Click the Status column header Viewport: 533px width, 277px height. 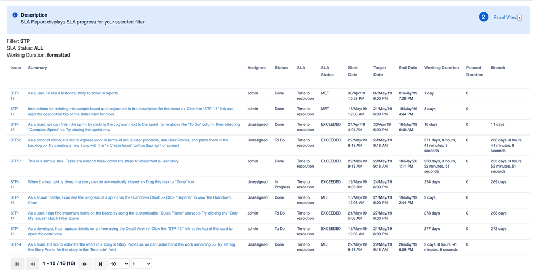click(x=281, y=68)
